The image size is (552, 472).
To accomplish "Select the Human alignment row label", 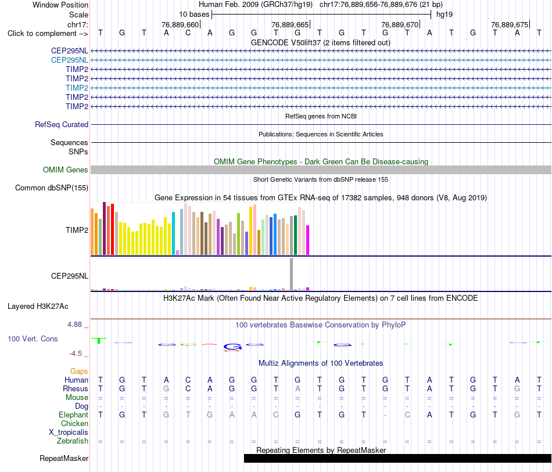I will click(x=76, y=380).
